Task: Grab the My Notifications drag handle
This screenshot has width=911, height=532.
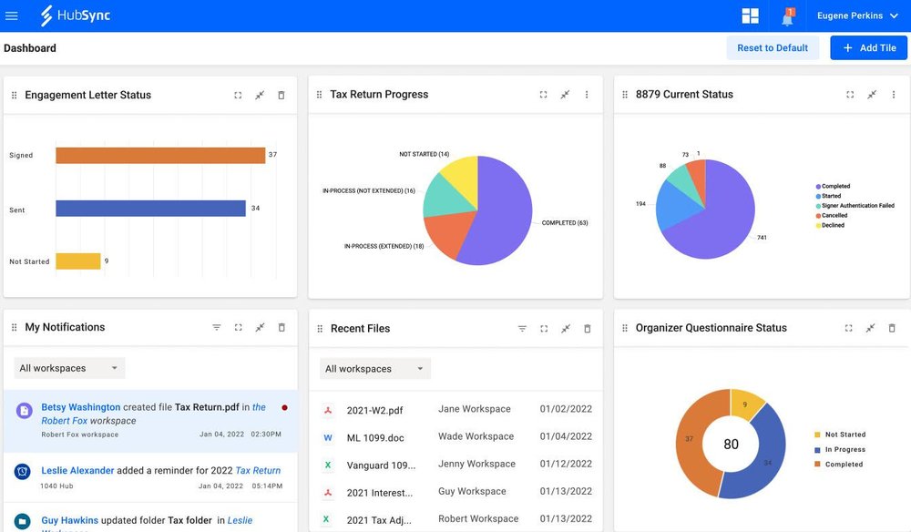Action: pyautogui.click(x=14, y=328)
